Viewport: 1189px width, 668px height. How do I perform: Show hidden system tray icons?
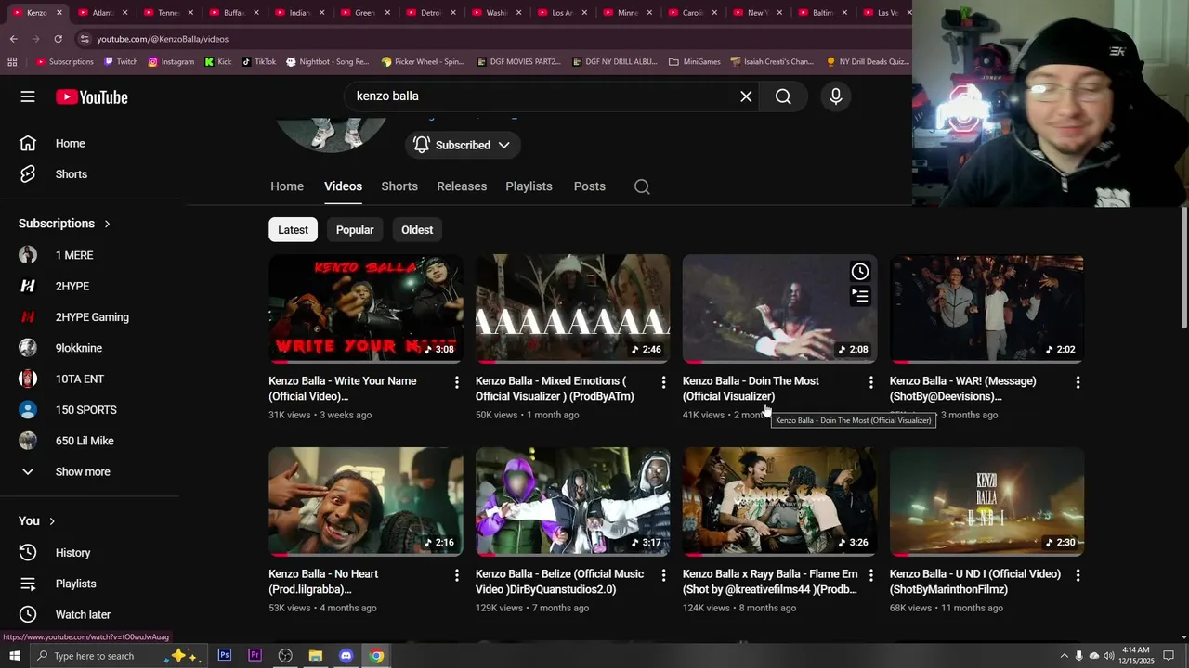tap(1064, 656)
